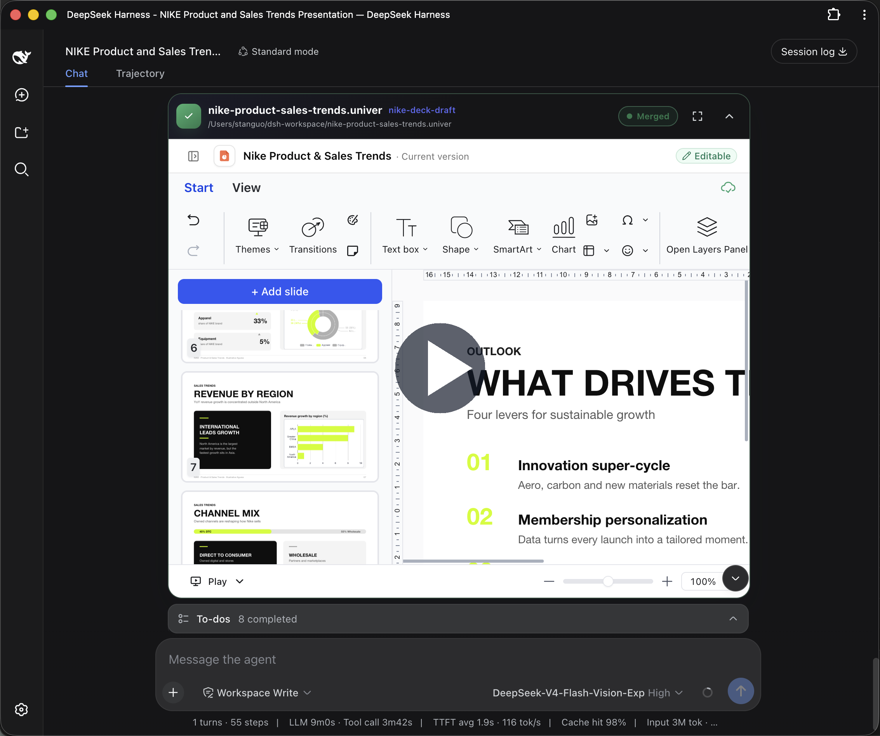This screenshot has width=880, height=736.
Task: Open the DeepSeek-V4-Flash-Vision-Exp model dropdown
Action: 588,692
